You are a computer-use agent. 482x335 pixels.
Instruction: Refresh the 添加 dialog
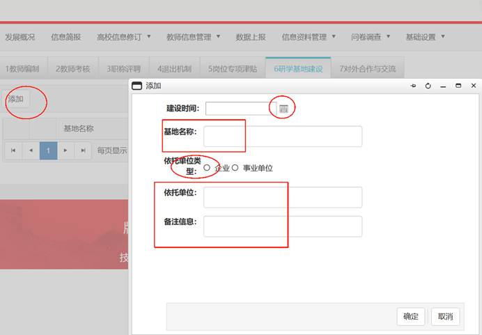pos(428,86)
